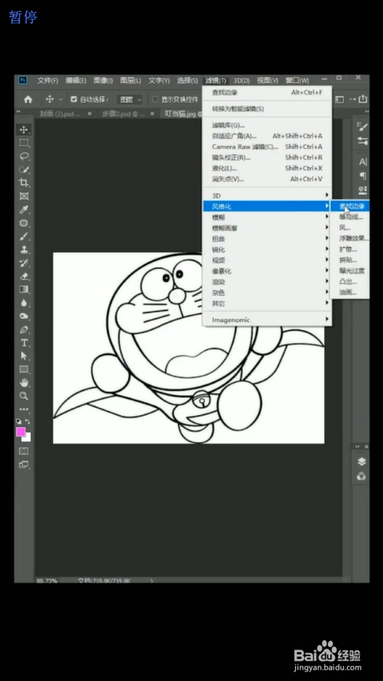Image resolution: width=383 pixels, height=681 pixels.
Task: Open Camera Raw 滤镜 menu item
Action: 267,147
